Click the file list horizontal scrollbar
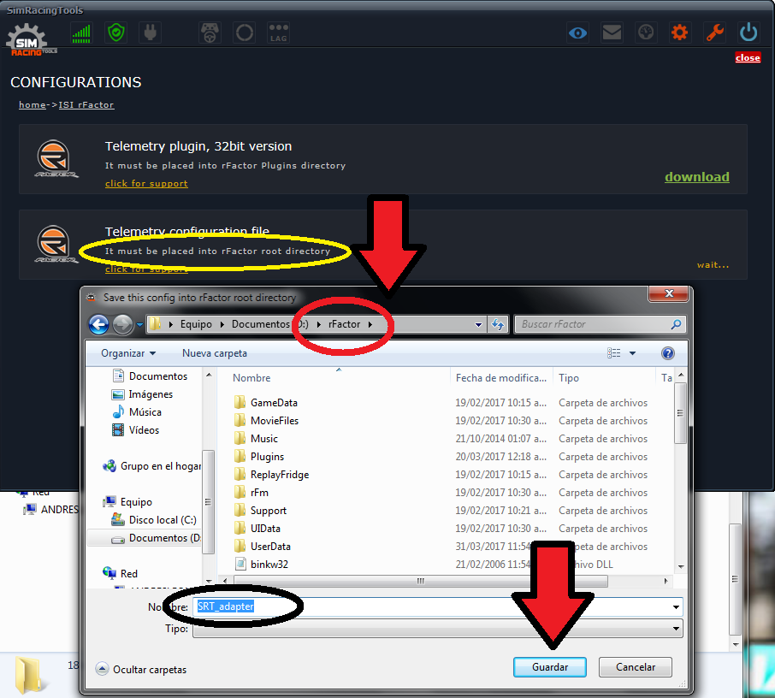This screenshot has height=698, width=775. click(x=421, y=581)
